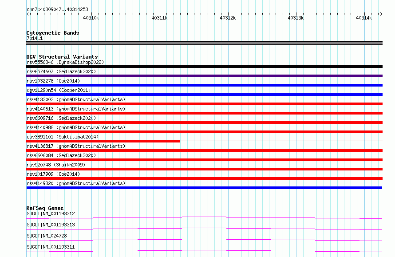Click the blue nsv1032278 variant bar
The width and height of the screenshot is (395, 257).
click(x=204, y=85)
